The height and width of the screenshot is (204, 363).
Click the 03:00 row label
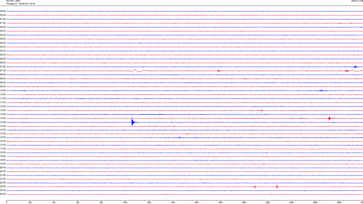tap(3, 35)
